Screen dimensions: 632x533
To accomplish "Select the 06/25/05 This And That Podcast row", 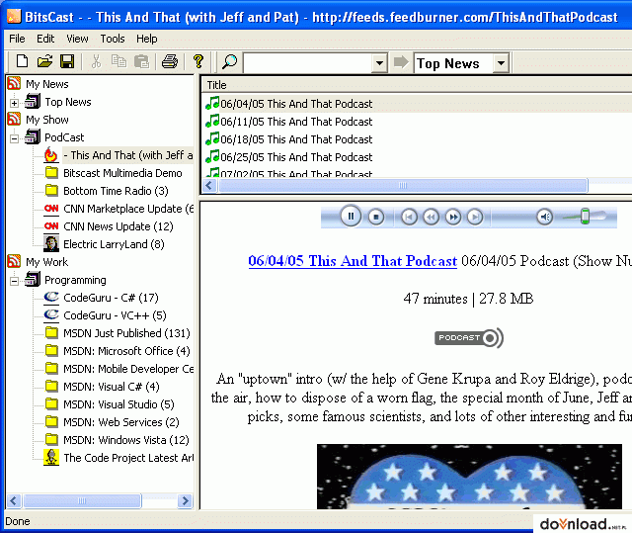I will [417, 156].
